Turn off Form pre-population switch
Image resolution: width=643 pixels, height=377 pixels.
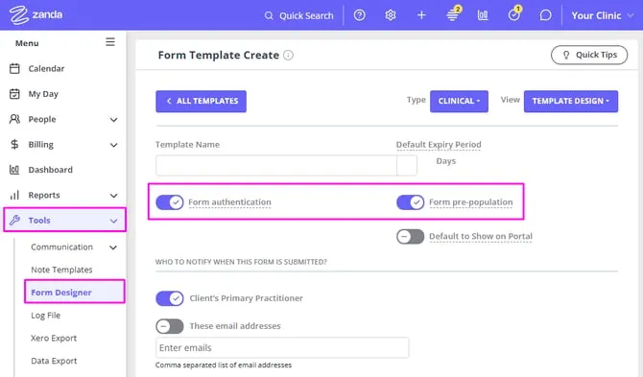410,202
